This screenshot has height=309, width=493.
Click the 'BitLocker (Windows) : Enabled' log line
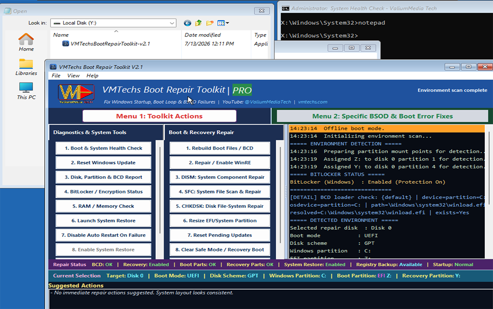[x=368, y=182]
